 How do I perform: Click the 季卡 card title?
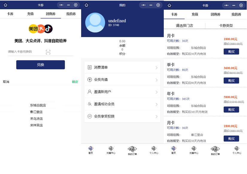tap(171, 65)
